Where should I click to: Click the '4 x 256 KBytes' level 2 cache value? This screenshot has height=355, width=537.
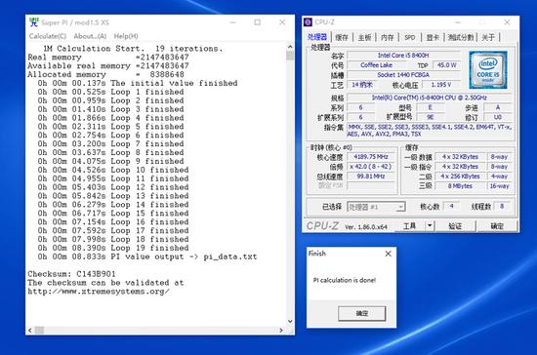(x=460, y=177)
